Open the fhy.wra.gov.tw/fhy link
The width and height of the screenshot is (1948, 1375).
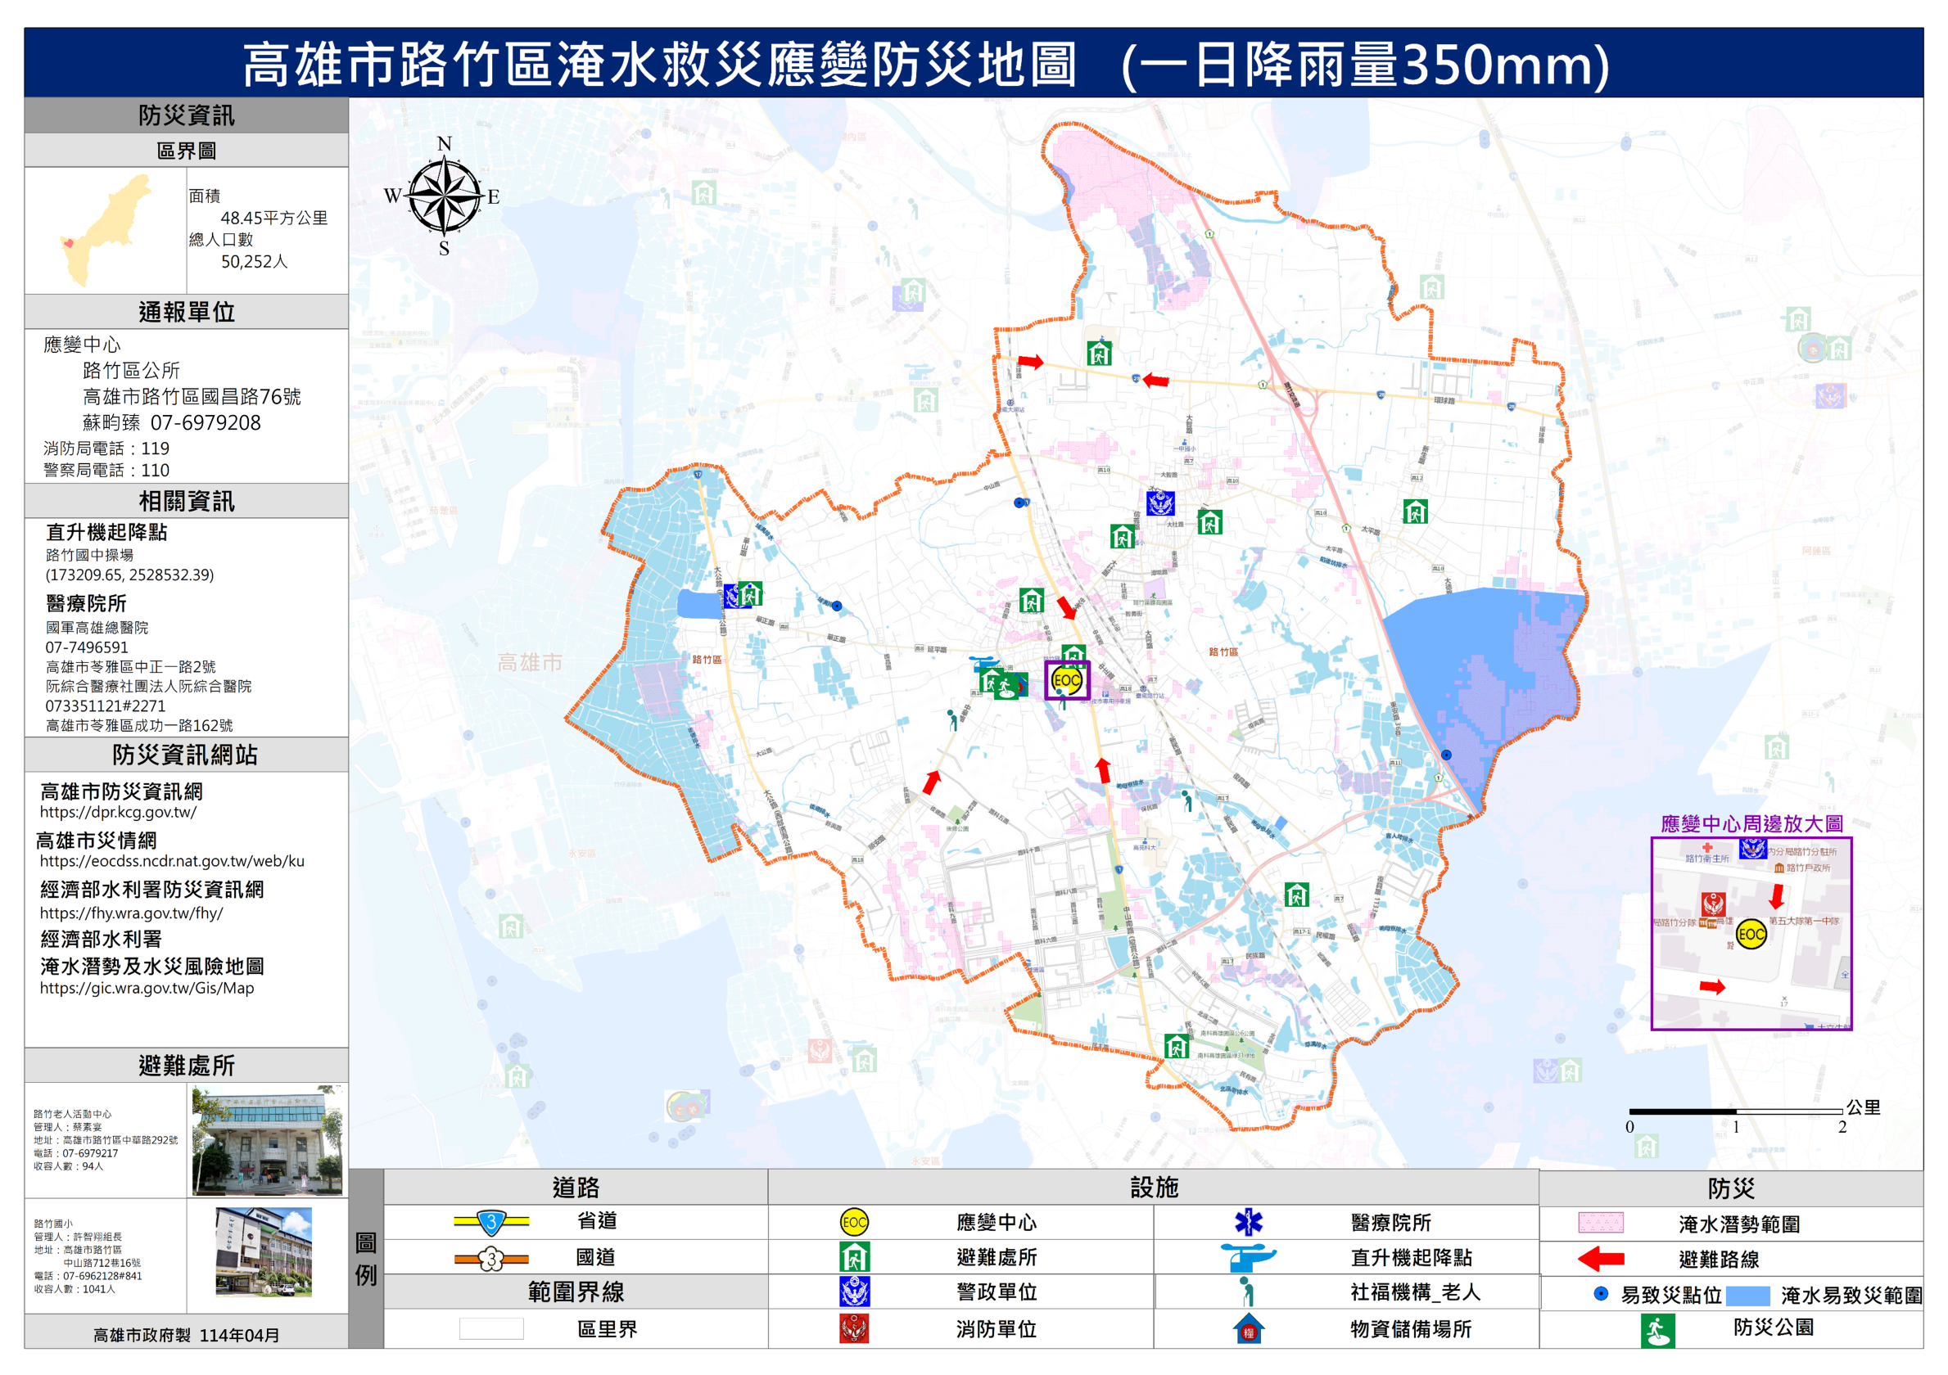point(131,913)
